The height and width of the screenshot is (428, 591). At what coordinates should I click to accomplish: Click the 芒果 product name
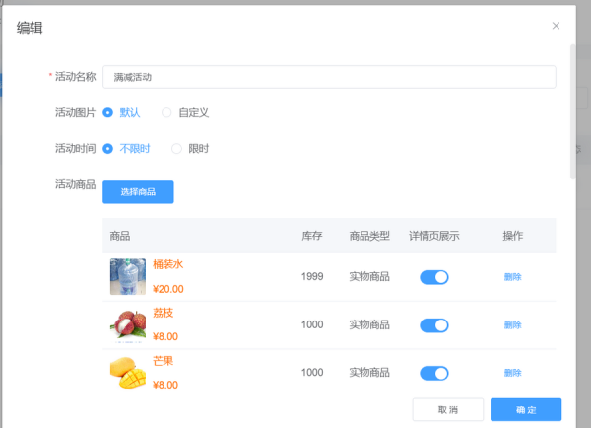[x=163, y=361]
